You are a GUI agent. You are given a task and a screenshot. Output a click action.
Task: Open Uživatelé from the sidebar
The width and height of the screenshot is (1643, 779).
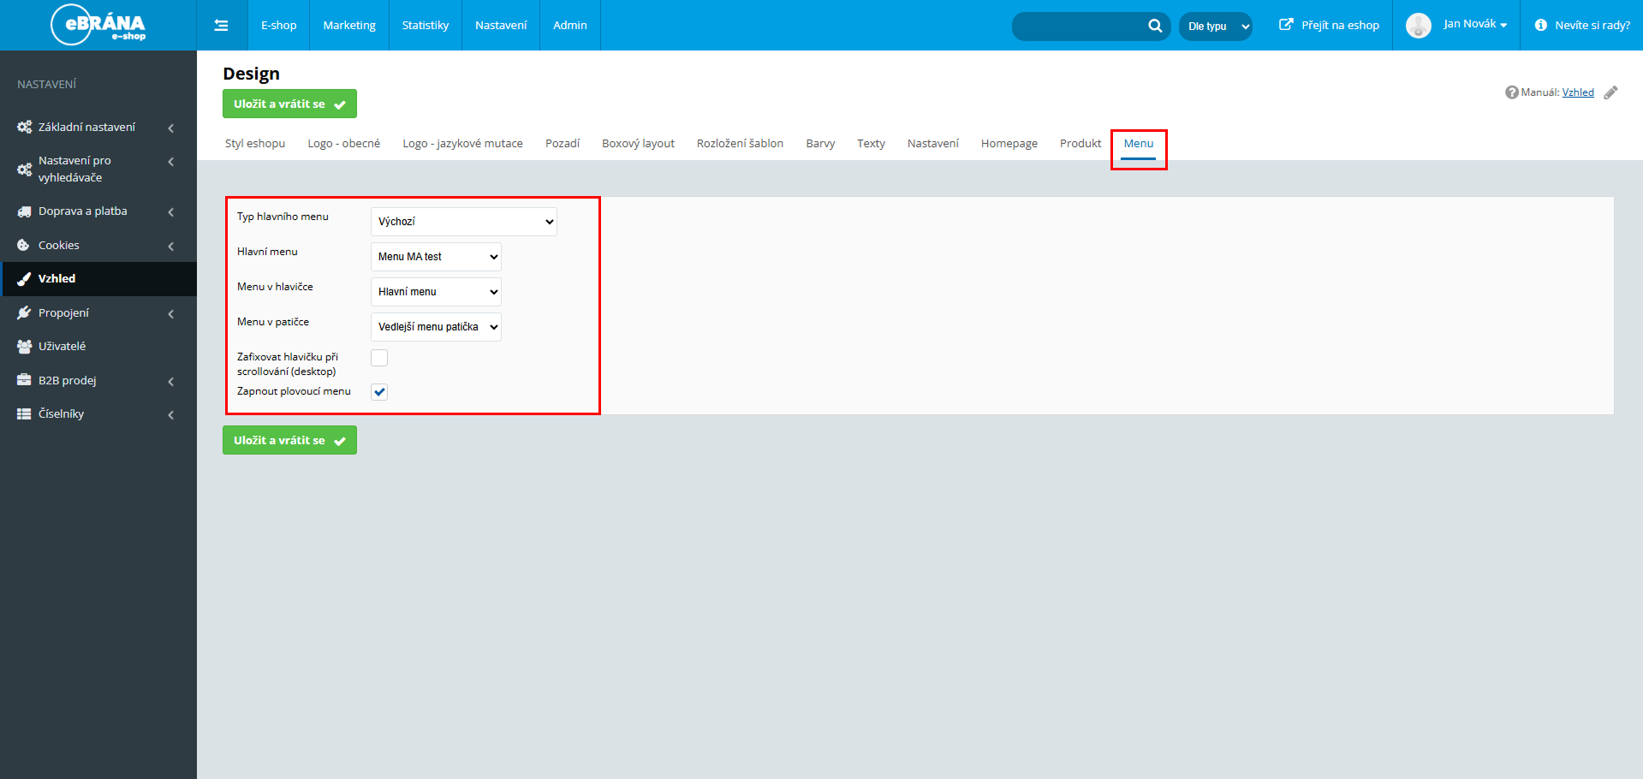coord(62,347)
